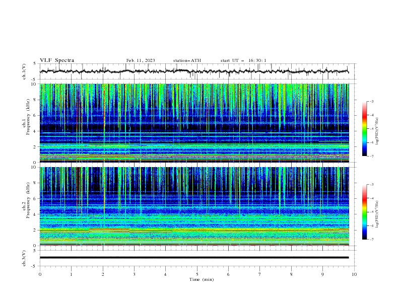Click the "10" kHz tick of ch.1 frequency axis
399x308 pixels.
(34, 84)
